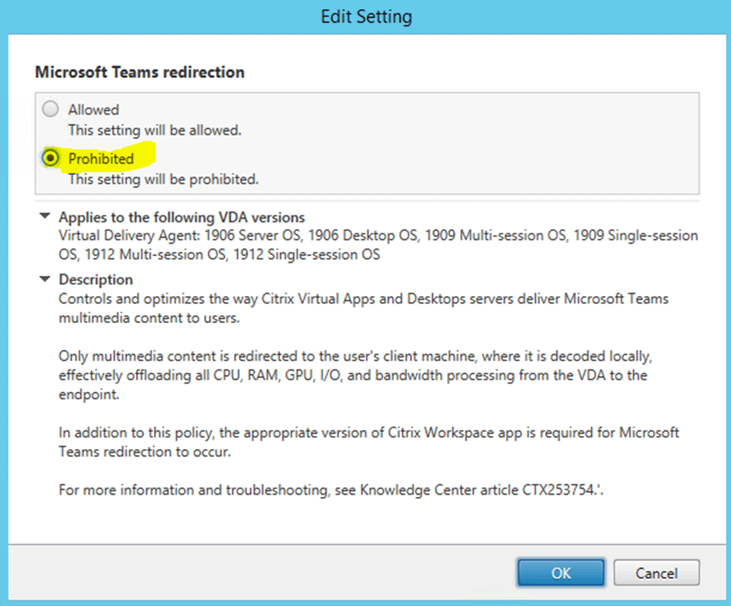Click the Allowed option label
Screen dimensions: 731x606
[94, 110]
